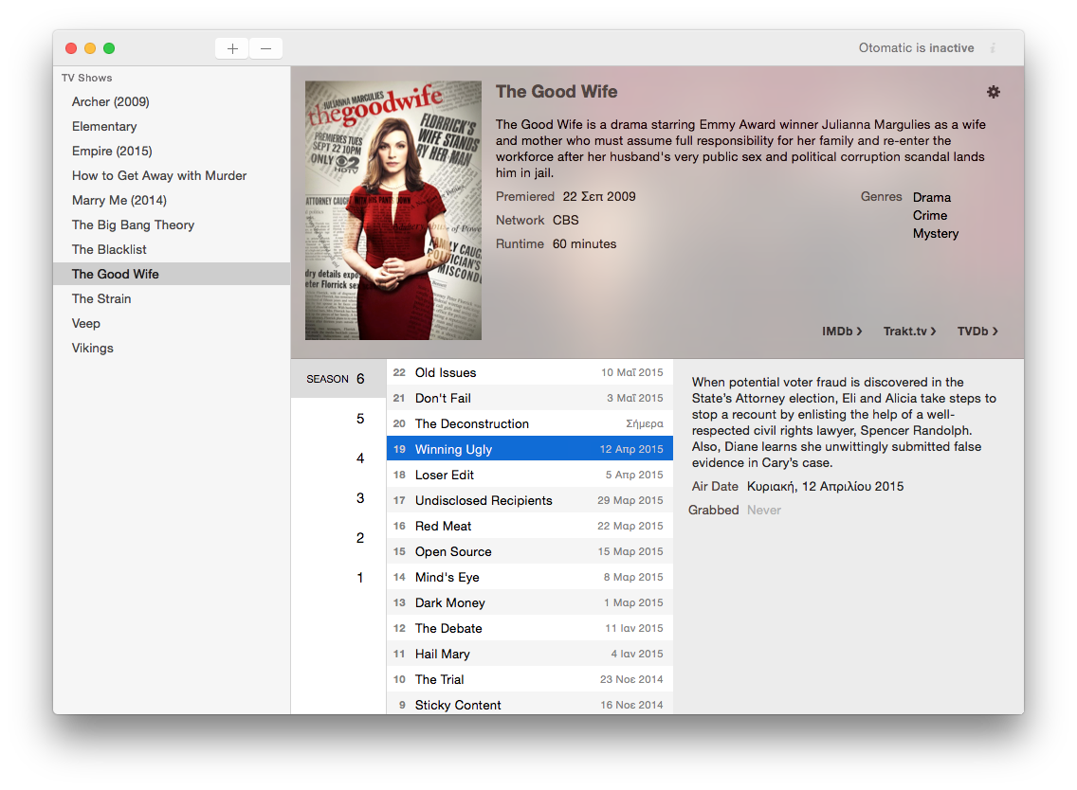
Task: Click premiered date 22 Σεπ 2009
Action: pyautogui.click(x=599, y=196)
